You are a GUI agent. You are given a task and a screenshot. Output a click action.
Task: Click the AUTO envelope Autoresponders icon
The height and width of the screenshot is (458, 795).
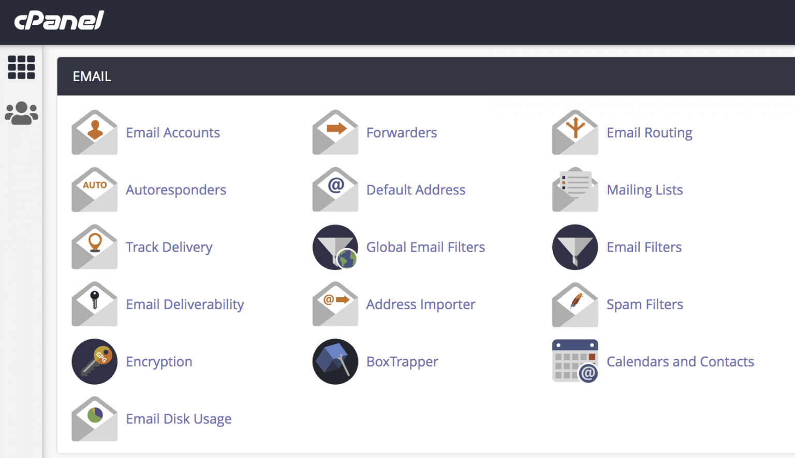click(94, 190)
